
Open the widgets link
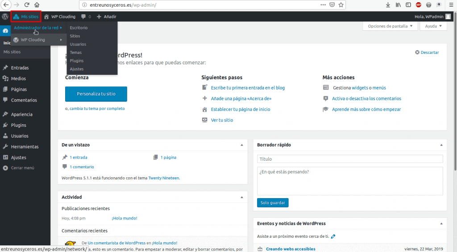pyautogui.click(x=360, y=88)
